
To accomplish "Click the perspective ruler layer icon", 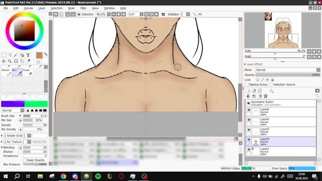I will coord(272,90).
